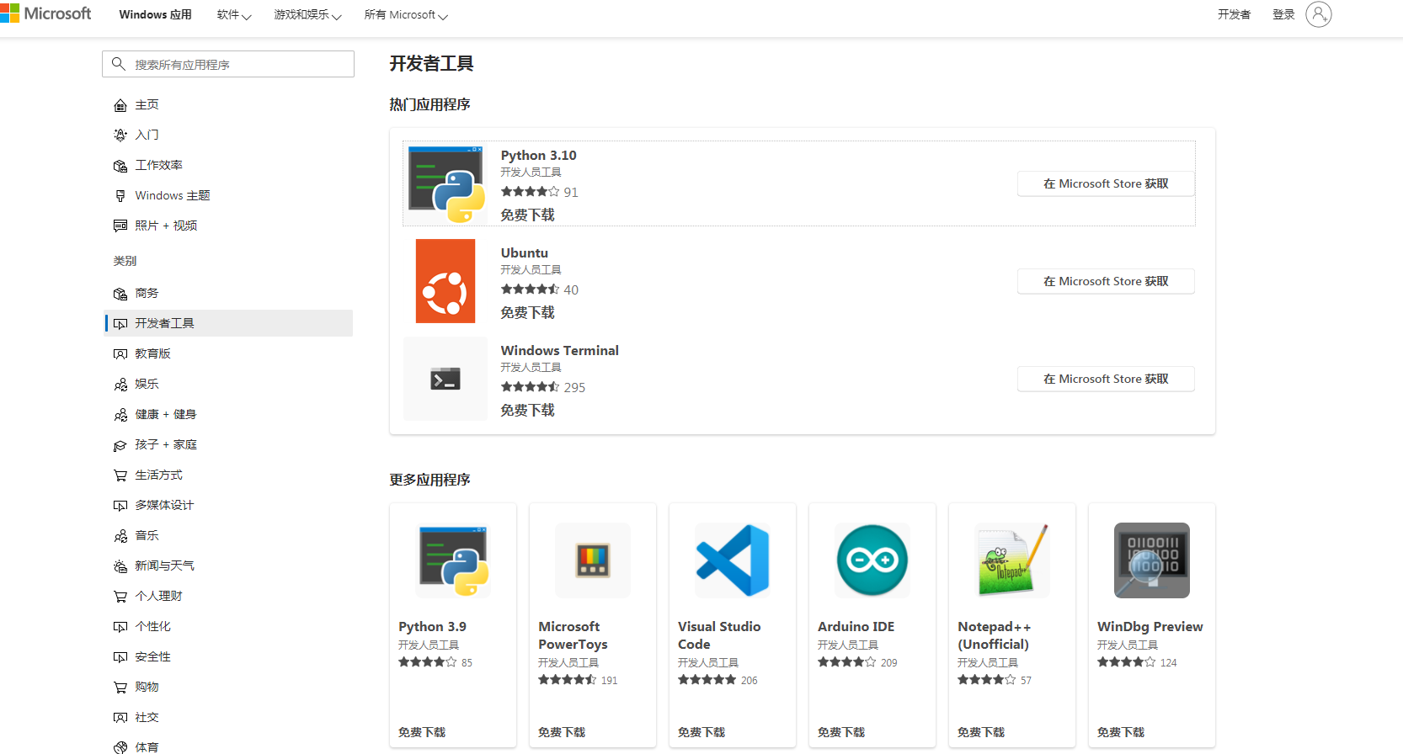
Task: Click the search magnifier icon
Action: click(x=119, y=64)
